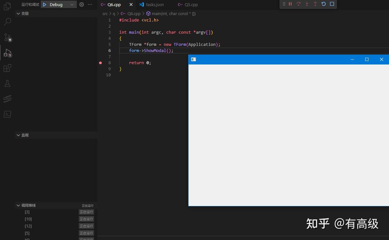Image resolution: width=389 pixels, height=240 pixels.
Task: Stop the debugger with the square icon
Action: 331,4
